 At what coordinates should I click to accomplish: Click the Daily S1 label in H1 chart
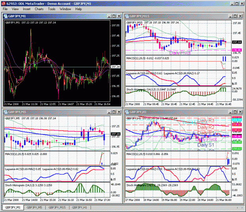(206, 145)
